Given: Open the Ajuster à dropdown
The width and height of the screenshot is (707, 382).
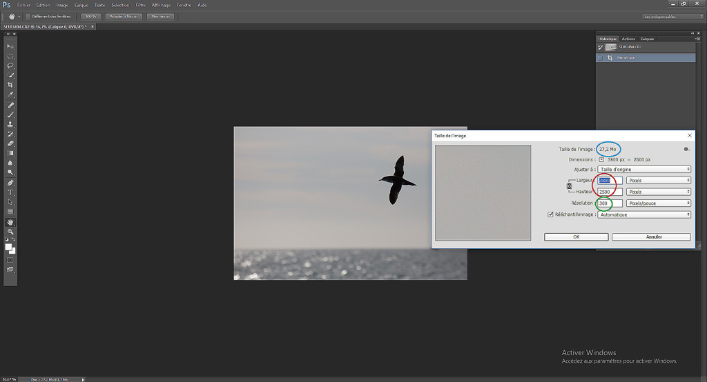Looking at the screenshot, I should [x=644, y=169].
